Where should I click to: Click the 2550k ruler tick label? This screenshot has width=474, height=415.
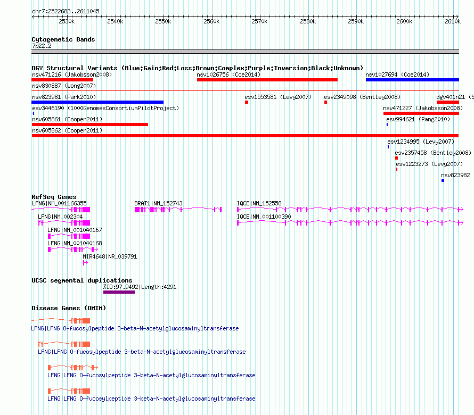click(163, 21)
